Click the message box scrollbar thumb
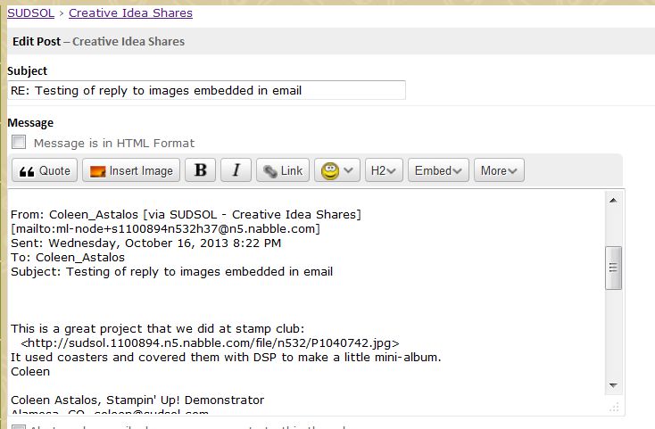655x429 pixels. pyautogui.click(x=613, y=268)
